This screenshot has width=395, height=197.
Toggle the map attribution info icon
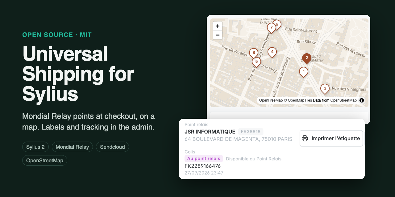pos(362,100)
